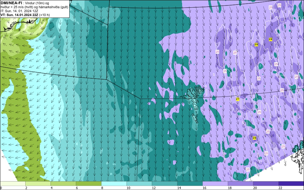Click legend scale number 10
Image resolution: width=304 pixels, height=190 pixels.
pos(128,188)
